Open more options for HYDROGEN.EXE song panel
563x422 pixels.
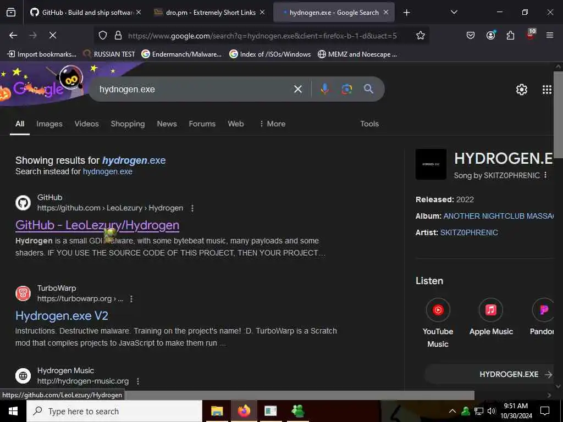pyautogui.click(x=545, y=175)
